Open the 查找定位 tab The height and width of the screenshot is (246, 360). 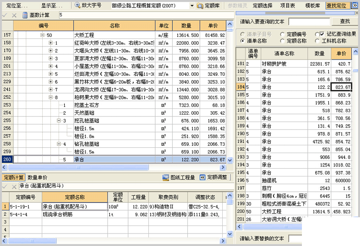click(x=337, y=5)
